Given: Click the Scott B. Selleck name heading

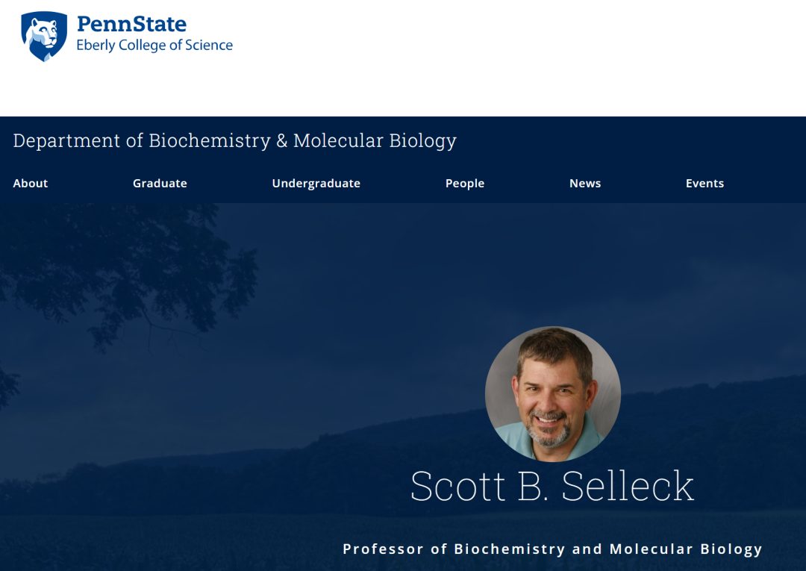Looking at the screenshot, I should click(552, 486).
